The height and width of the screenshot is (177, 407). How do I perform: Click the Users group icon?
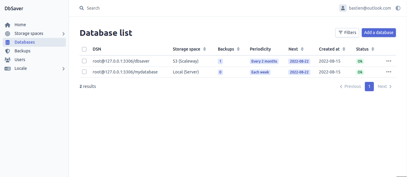(8, 60)
